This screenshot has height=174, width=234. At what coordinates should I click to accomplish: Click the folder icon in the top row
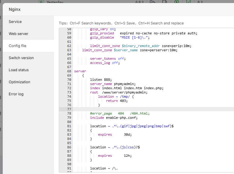[153, 2]
